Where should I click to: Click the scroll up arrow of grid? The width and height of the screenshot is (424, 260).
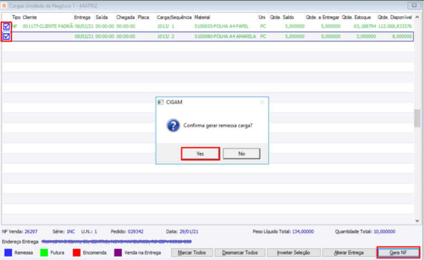(x=417, y=17)
